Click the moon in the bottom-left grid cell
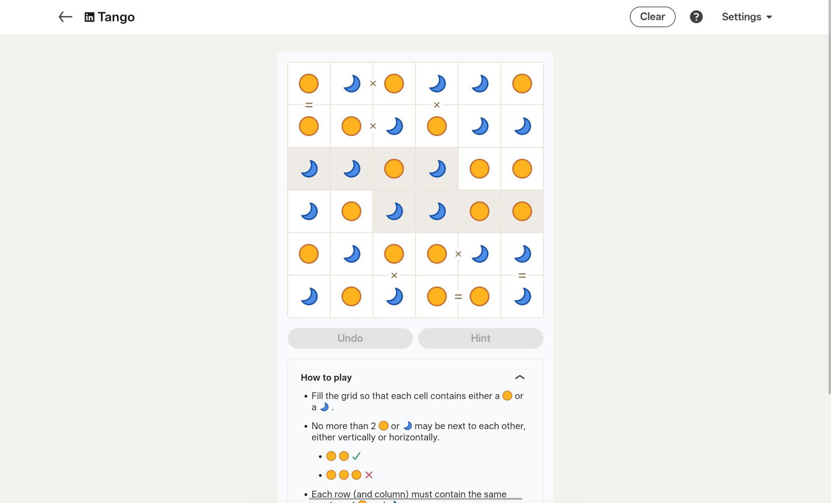The height and width of the screenshot is (503, 831). 309,296
